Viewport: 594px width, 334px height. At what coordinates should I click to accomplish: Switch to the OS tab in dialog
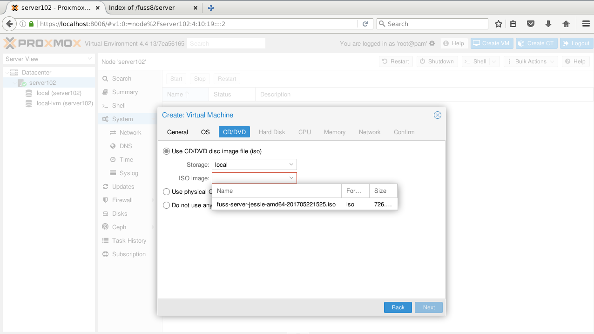point(205,132)
